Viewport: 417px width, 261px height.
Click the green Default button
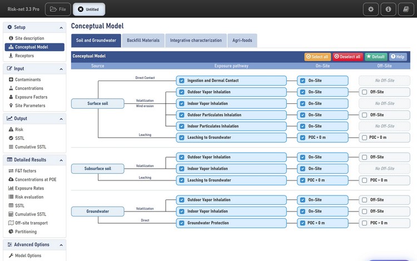tap(376, 57)
